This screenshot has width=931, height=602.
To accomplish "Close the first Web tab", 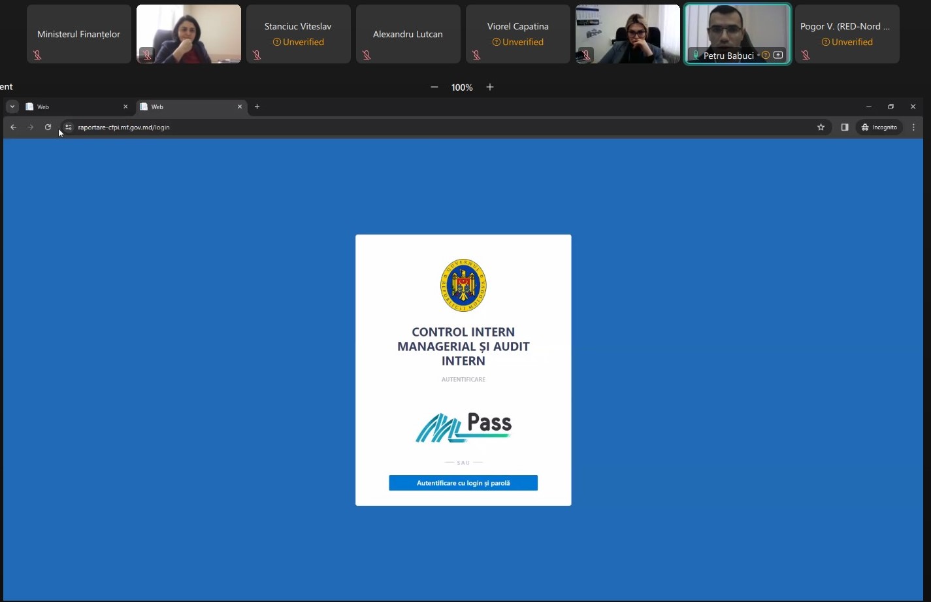I will (x=125, y=107).
